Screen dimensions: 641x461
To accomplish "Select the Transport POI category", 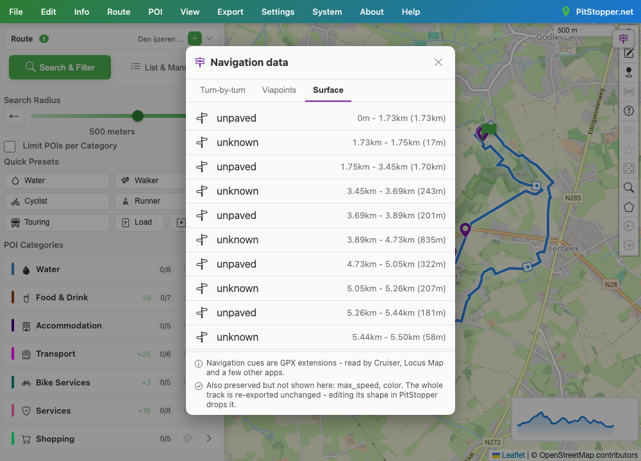I will (x=95, y=354).
